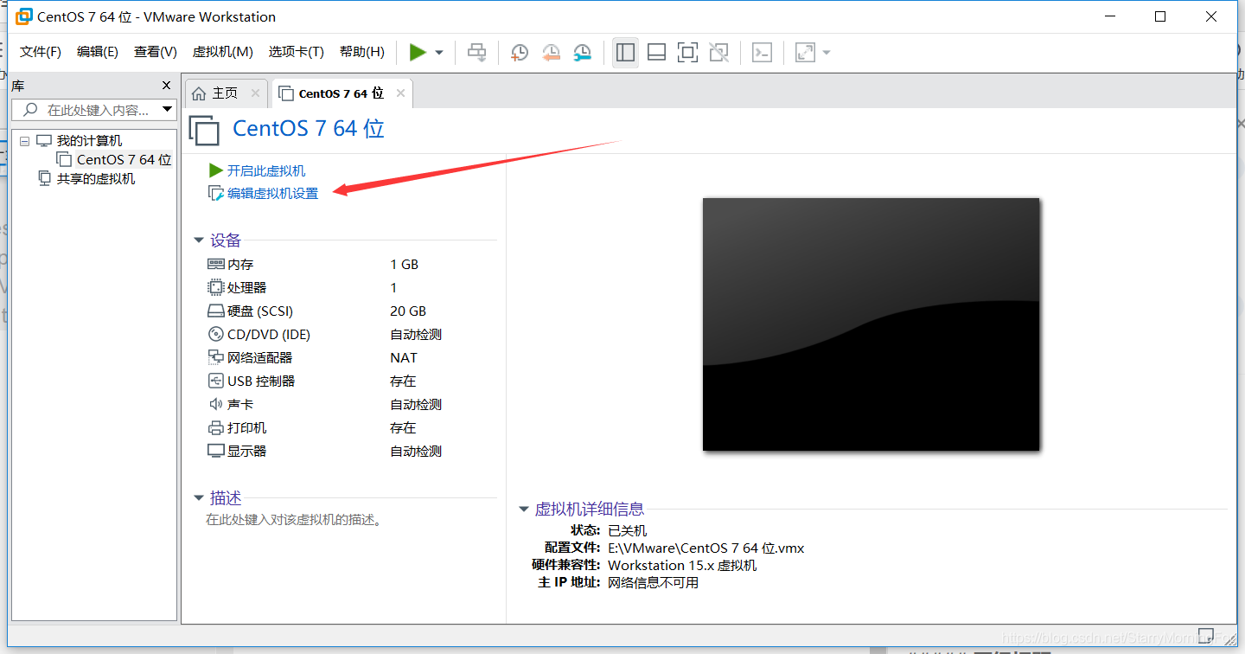Screen dimensions: 1245x654
Task: Open the snapshot manager wrench icon
Action: coord(583,53)
